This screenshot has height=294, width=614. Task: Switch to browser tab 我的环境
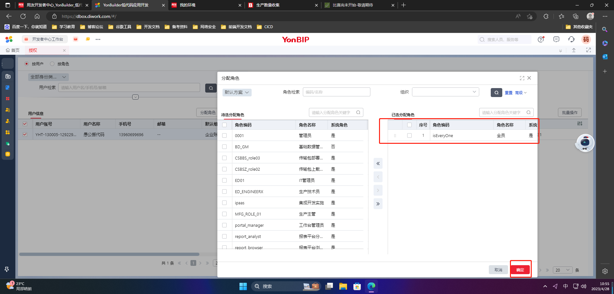point(206,5)
